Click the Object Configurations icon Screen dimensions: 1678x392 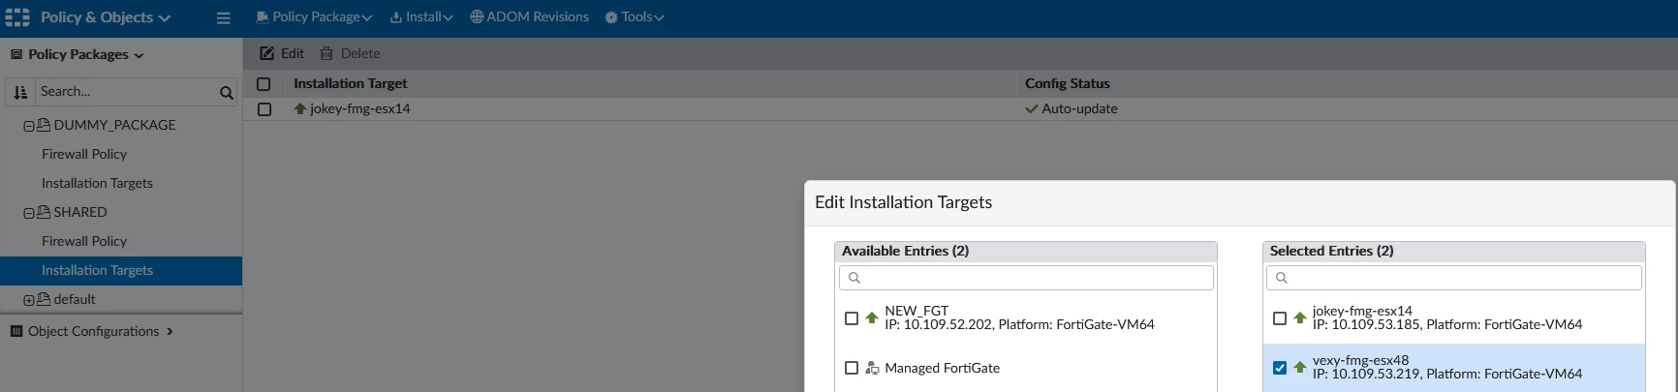click(x=16, y=331)
